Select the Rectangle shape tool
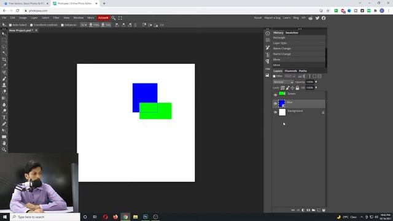The width and height of the screenshot is (393, 221). [x=4, y=137]
